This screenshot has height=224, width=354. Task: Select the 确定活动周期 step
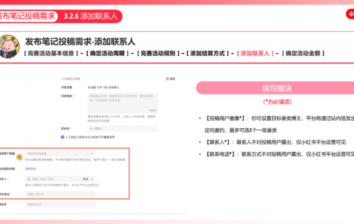(x=107, y=54)
